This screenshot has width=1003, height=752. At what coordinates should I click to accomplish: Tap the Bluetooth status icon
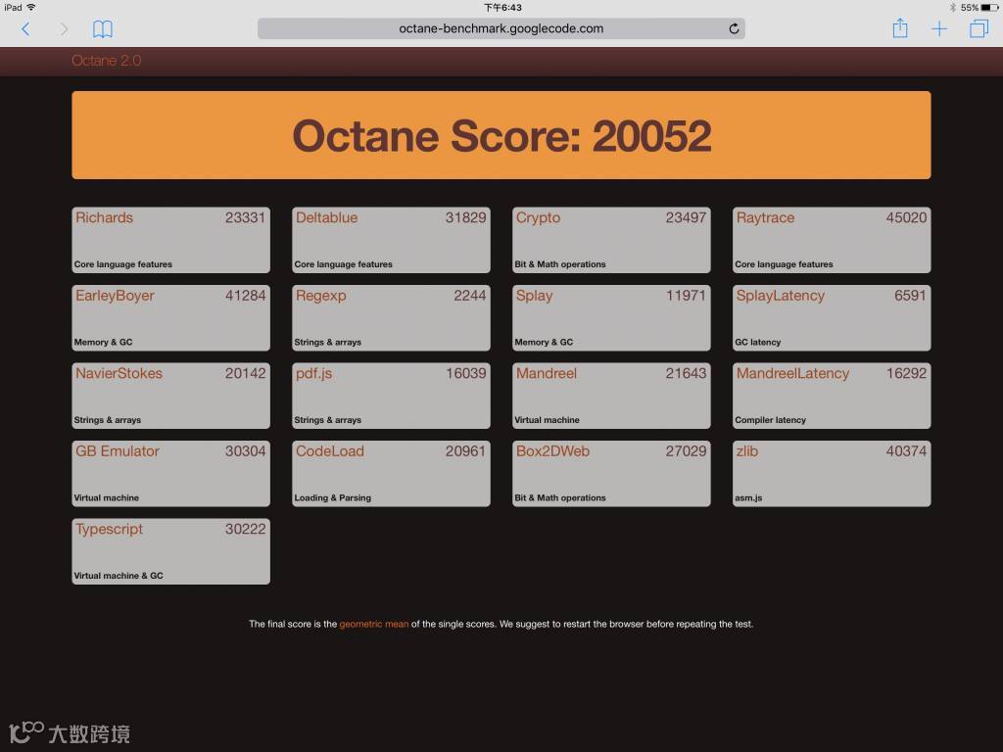click(x=952, y=8)
